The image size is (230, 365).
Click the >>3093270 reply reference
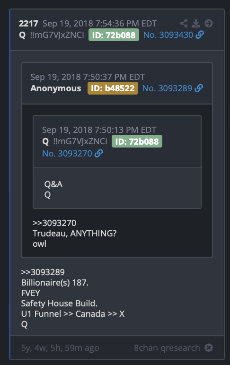coord(54,223)
